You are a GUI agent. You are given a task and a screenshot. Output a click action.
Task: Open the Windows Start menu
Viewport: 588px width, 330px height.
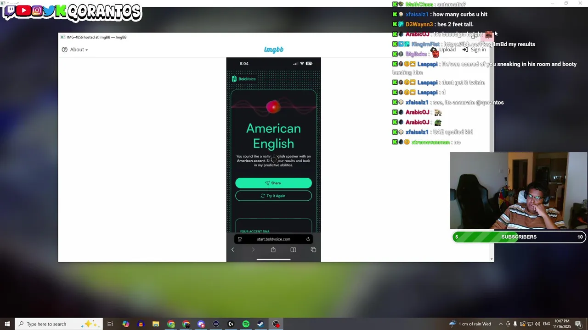[x=7, y=324]
